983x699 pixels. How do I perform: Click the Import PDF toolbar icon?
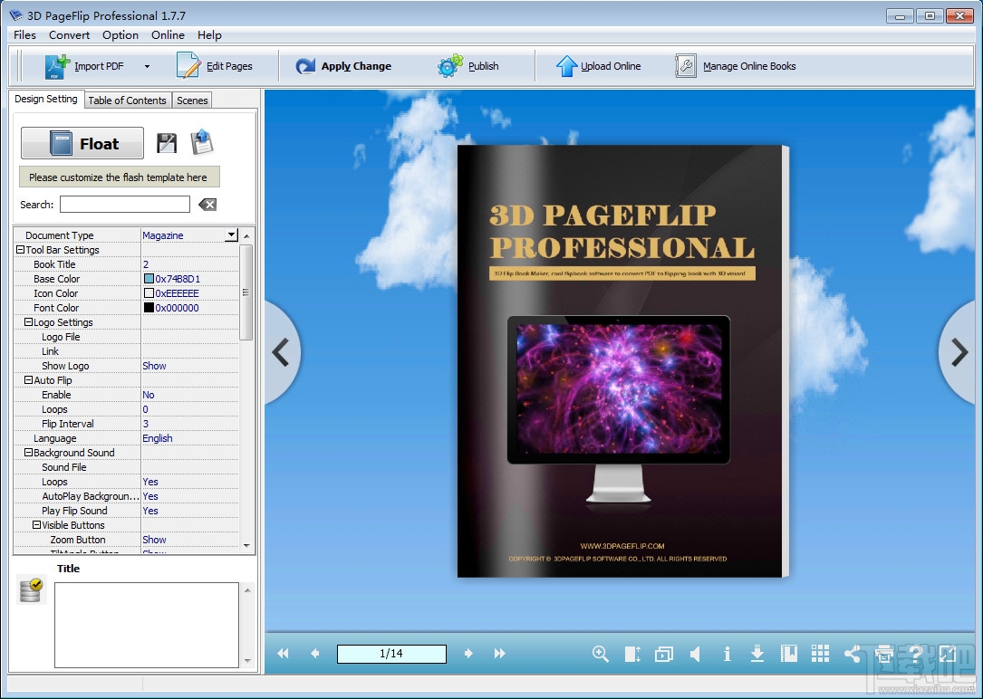click(57, 66)
